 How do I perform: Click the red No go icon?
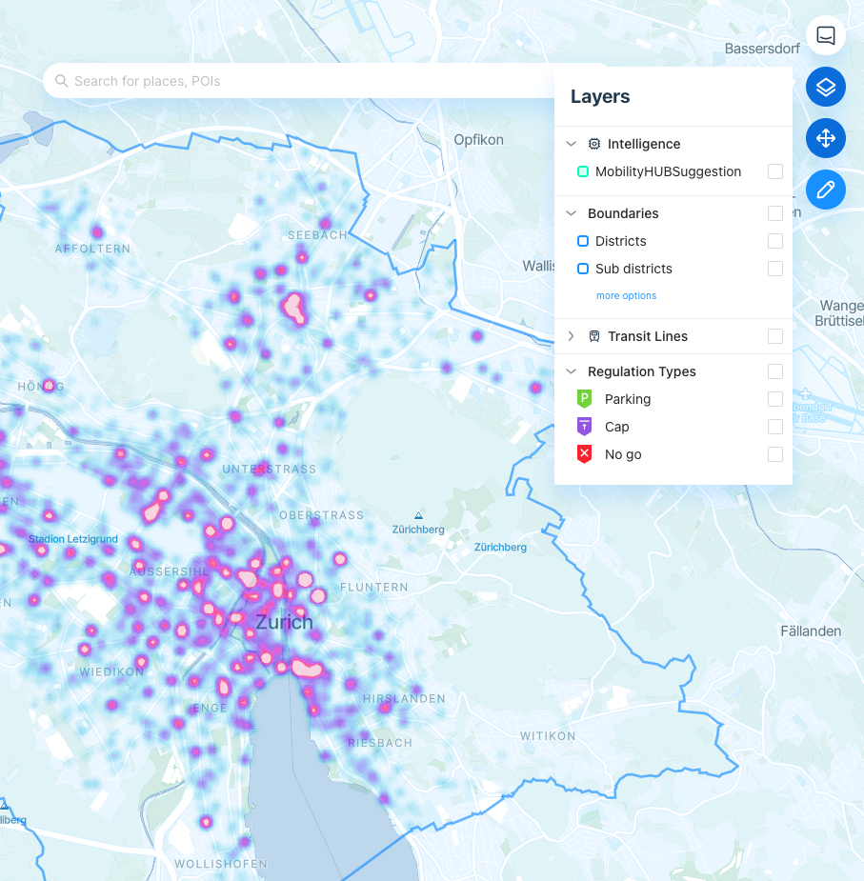tap(584, 454)
